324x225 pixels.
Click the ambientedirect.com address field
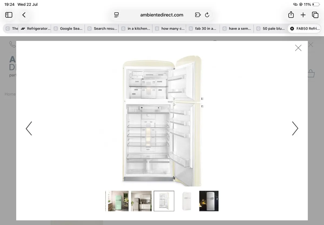(162, 15)
